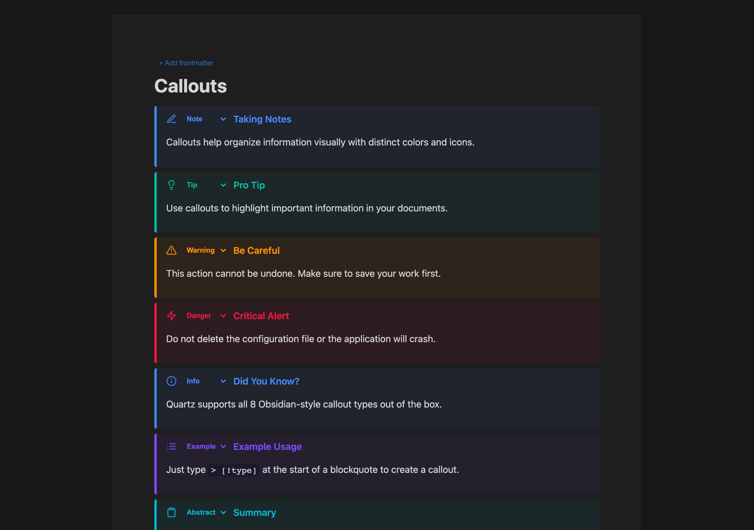Image resolution: width=754 pixels, height=530 pixels.
Task: Collapse the Pro Tip callout
Action: [223, 185]
